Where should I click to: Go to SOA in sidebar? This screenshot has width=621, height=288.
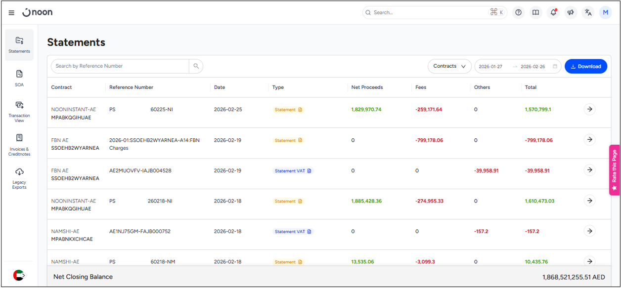click(x=19, y=78)
